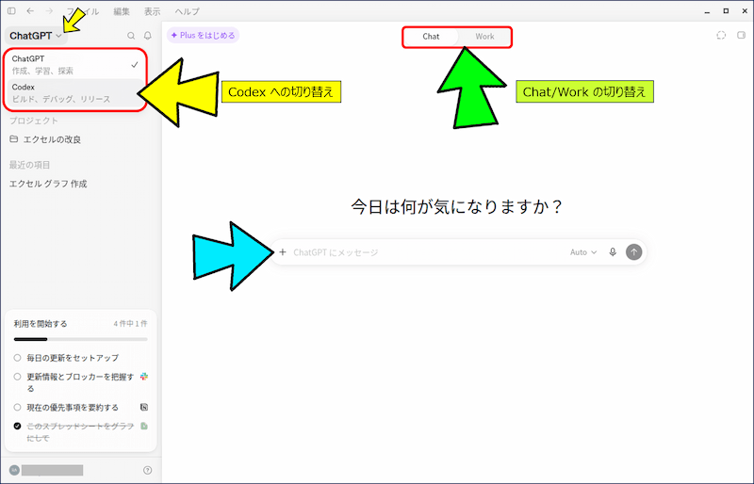Send message with up-arrow button

(633, 251)
